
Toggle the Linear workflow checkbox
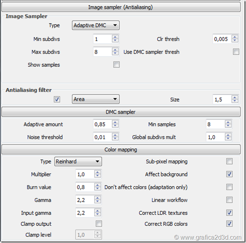pos(229,200)
